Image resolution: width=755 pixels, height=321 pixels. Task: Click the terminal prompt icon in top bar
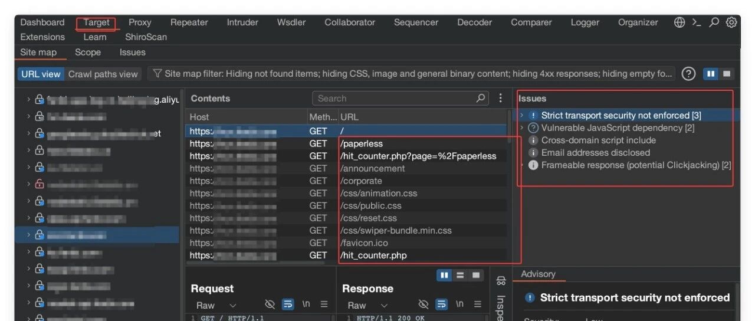click(x=697, y=22)
